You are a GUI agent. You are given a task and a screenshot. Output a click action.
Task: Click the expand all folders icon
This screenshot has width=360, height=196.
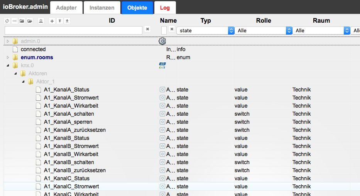(x=30, y=21)
